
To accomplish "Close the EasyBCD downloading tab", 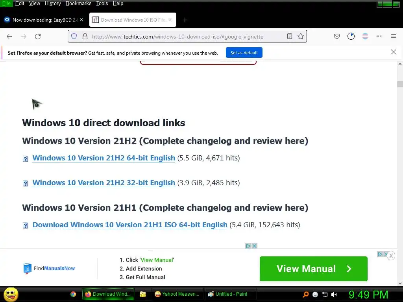I will [x=81, y=20].
